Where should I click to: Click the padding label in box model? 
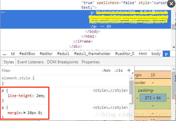(145, 90)
